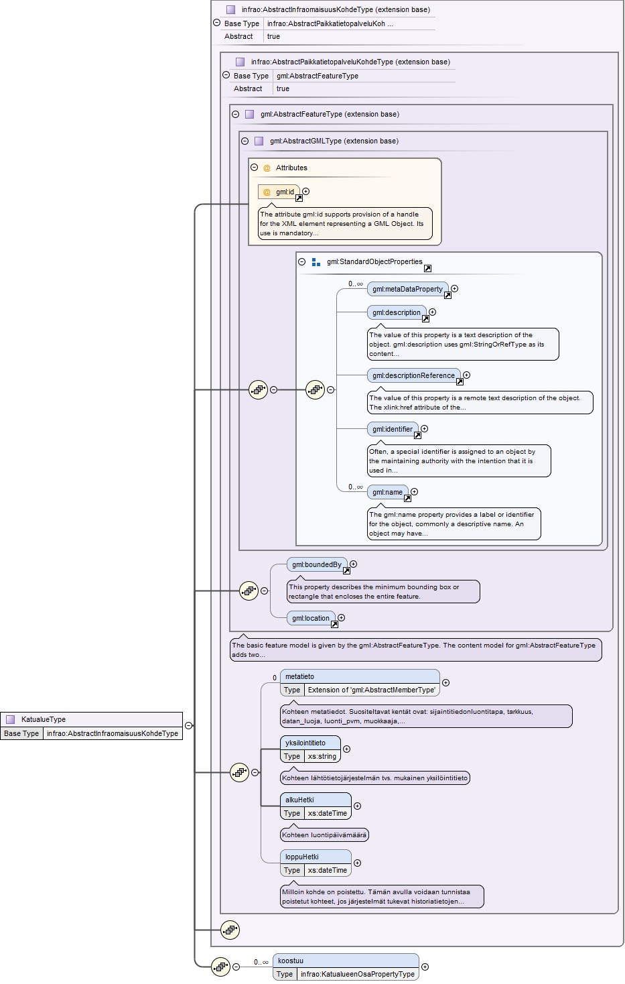Collapse the inner StandardObjectProperties sequence

click(x=330, y=389)
